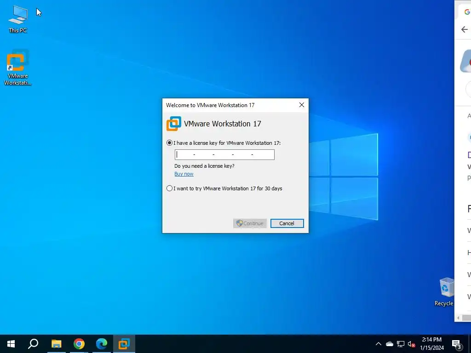Open the notification center icon
471x353 pixels.
point(457,344)
